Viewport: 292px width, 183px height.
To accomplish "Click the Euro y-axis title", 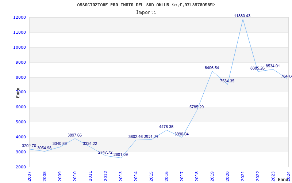I will pos(18,93).
